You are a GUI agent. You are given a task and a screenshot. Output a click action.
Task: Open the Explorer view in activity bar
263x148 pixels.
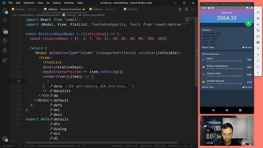[5, 11]
